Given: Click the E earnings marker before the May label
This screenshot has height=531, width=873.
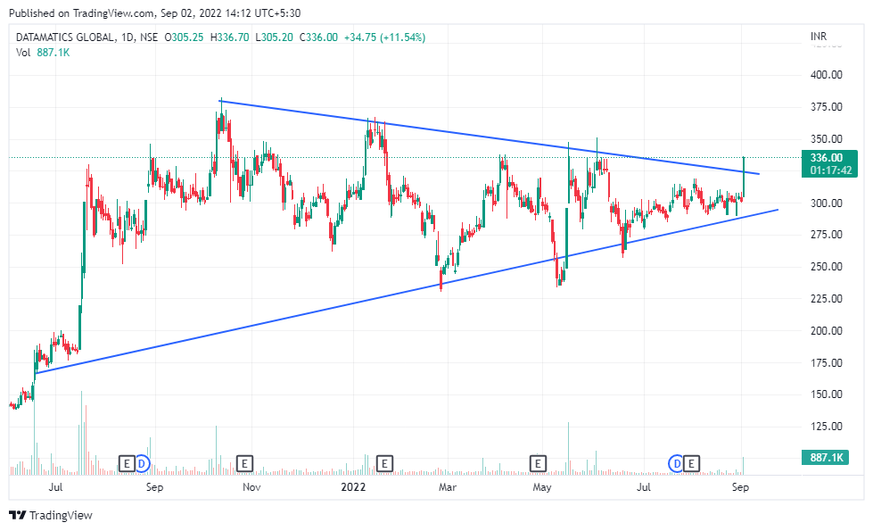Looking at the screenshot, I should [x=538, y=464].
